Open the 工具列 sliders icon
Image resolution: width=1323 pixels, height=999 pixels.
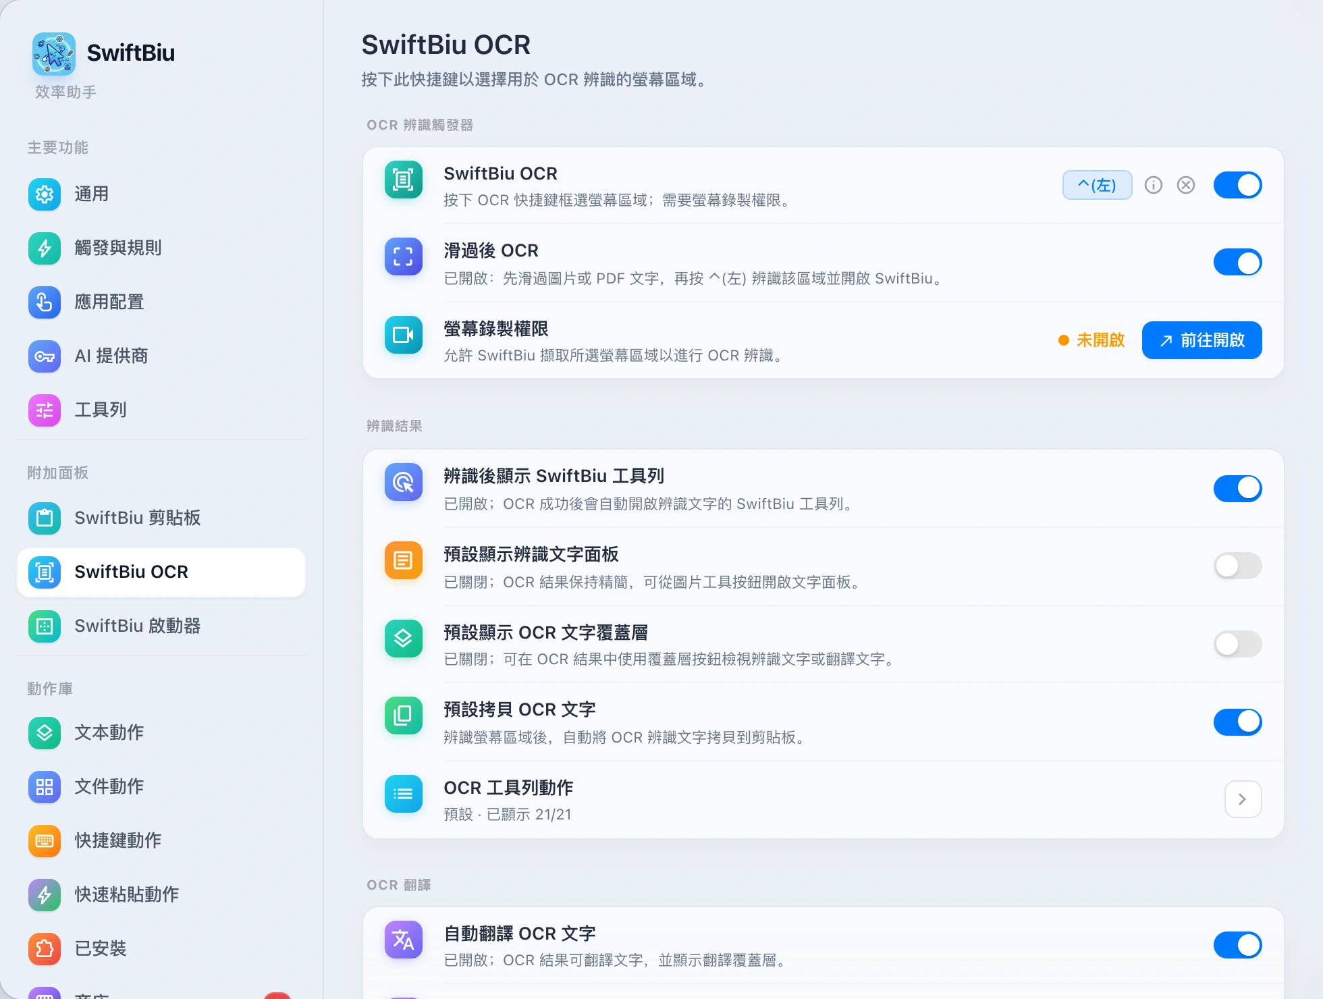45,410
